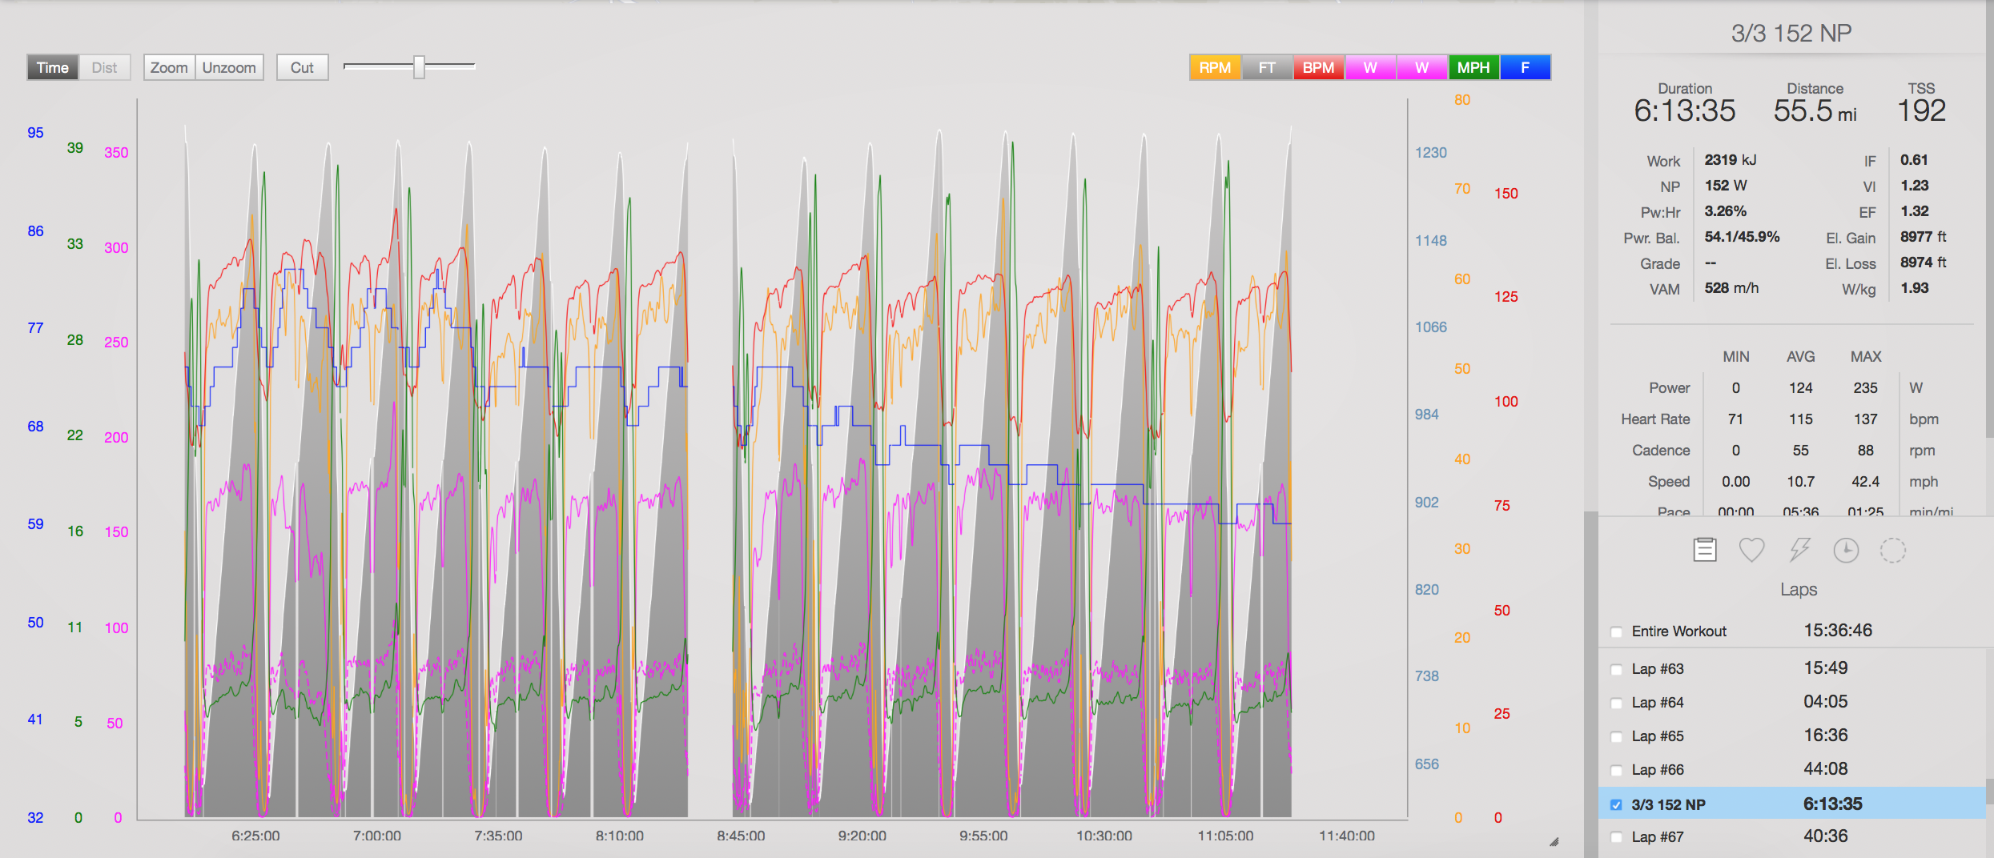The height and width of the screenshot is (858, 1994).
Task: Toggle the orange RPM cadence channel
Action: 1215,68
